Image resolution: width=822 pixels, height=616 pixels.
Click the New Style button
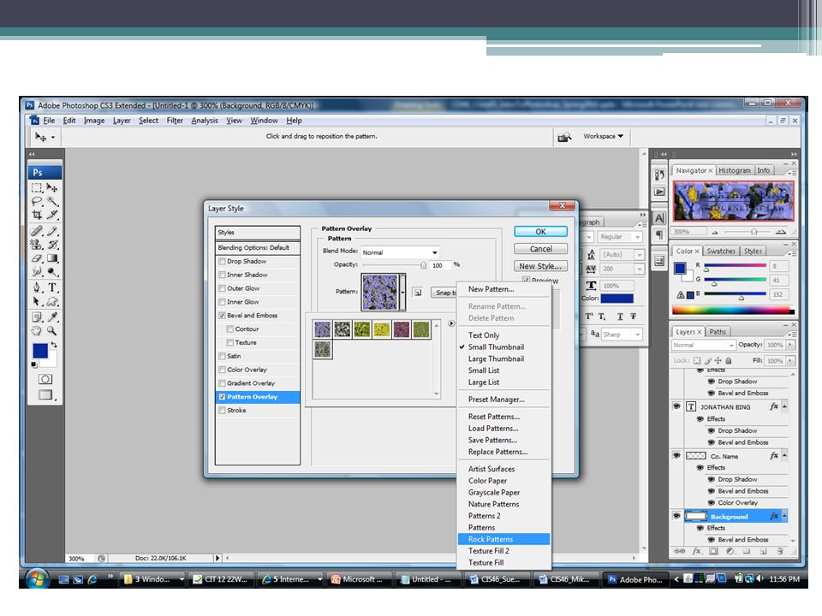pos(540,266)
